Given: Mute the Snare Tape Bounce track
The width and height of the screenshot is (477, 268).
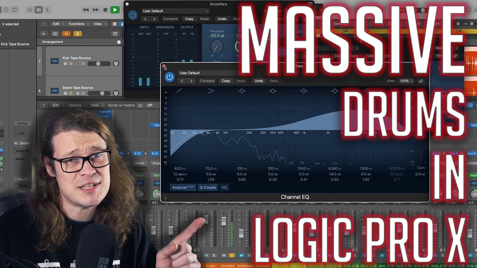Looking at the screenshot, I should click(66, 93).
